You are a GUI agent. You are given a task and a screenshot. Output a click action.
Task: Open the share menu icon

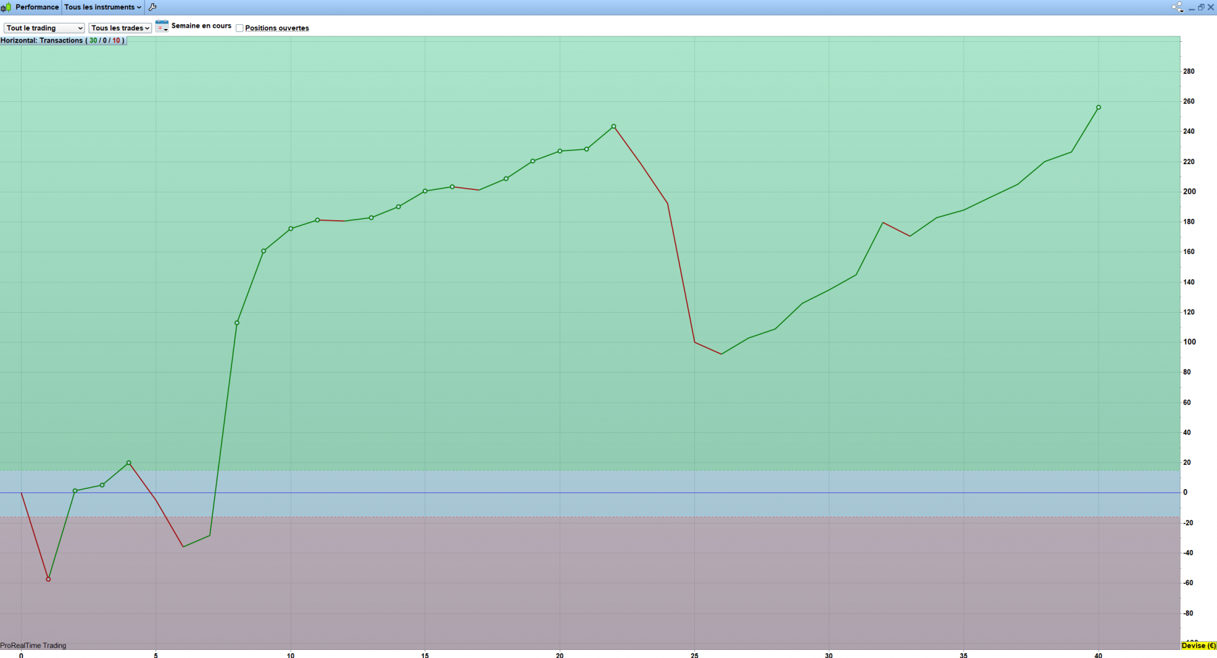point(1178,7)
